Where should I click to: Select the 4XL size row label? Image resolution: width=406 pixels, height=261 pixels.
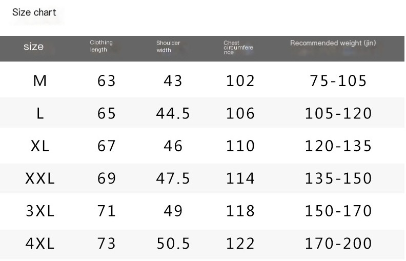[x=40, y=244]
